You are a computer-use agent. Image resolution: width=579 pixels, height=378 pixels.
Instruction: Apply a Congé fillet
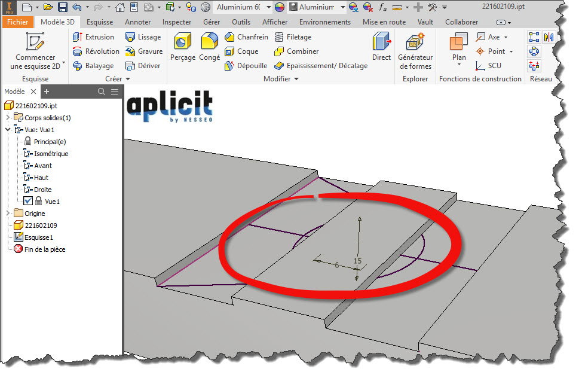click(209, 47)
